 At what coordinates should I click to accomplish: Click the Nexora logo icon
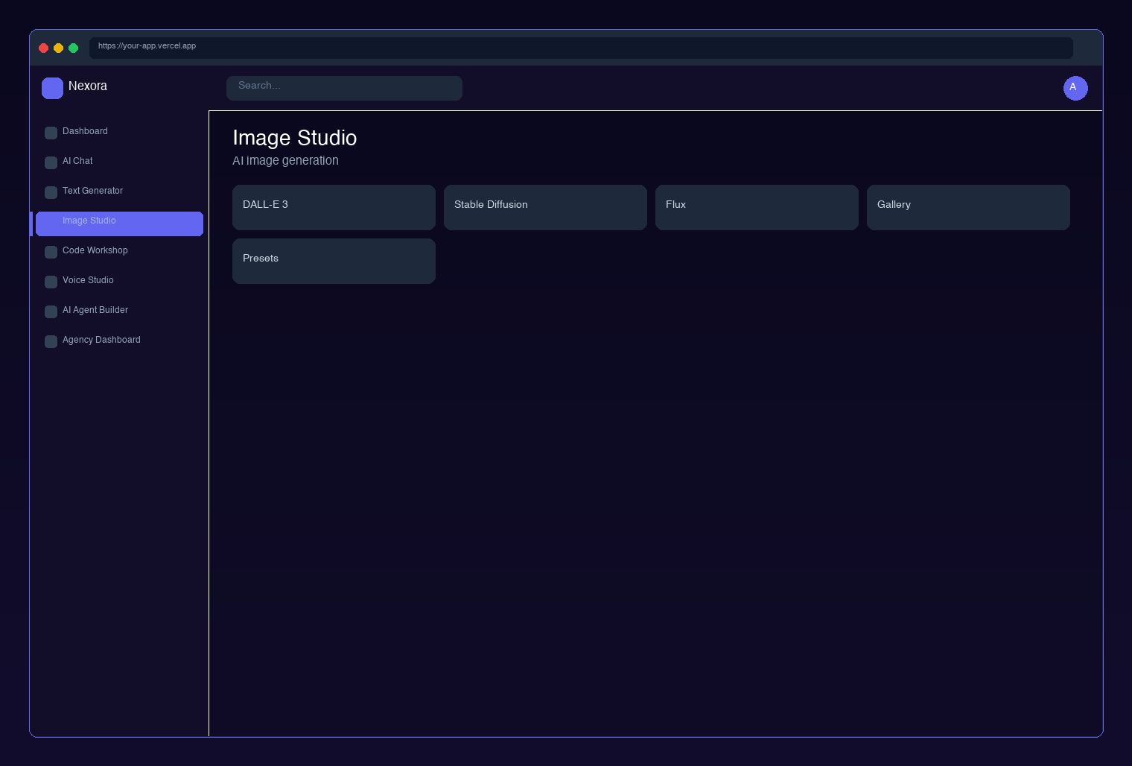[x=52, y=88]
